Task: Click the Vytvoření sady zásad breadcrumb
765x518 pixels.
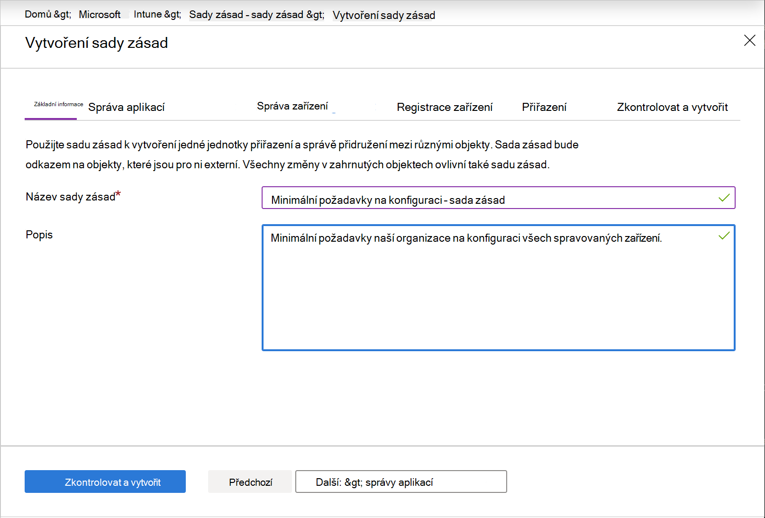Action: click(x=384, y=15)
